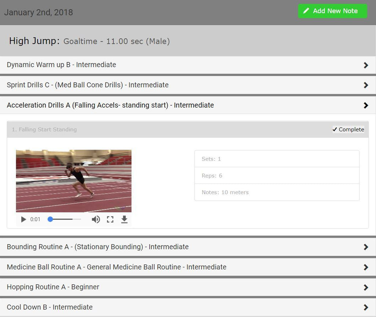Screen dimensions: 376x317
Task: Open Medicine Ball Routine A row title
Action: click(x=116, y=267)
